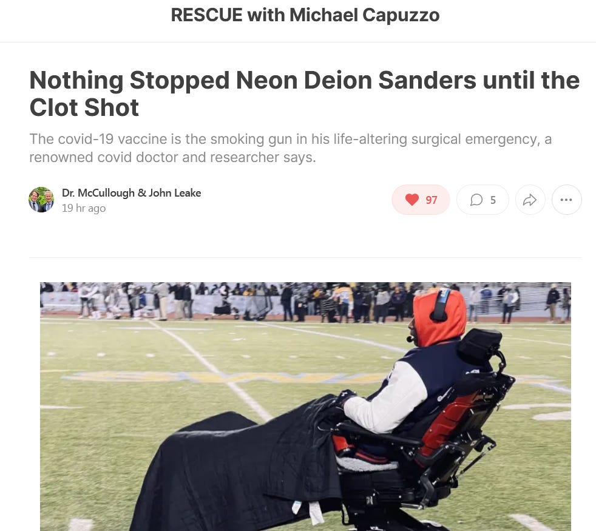
Task: Click the Nothing Stopped Neon Deion Sanders headline
Action: pyautogui.click(x=305, y=93)
